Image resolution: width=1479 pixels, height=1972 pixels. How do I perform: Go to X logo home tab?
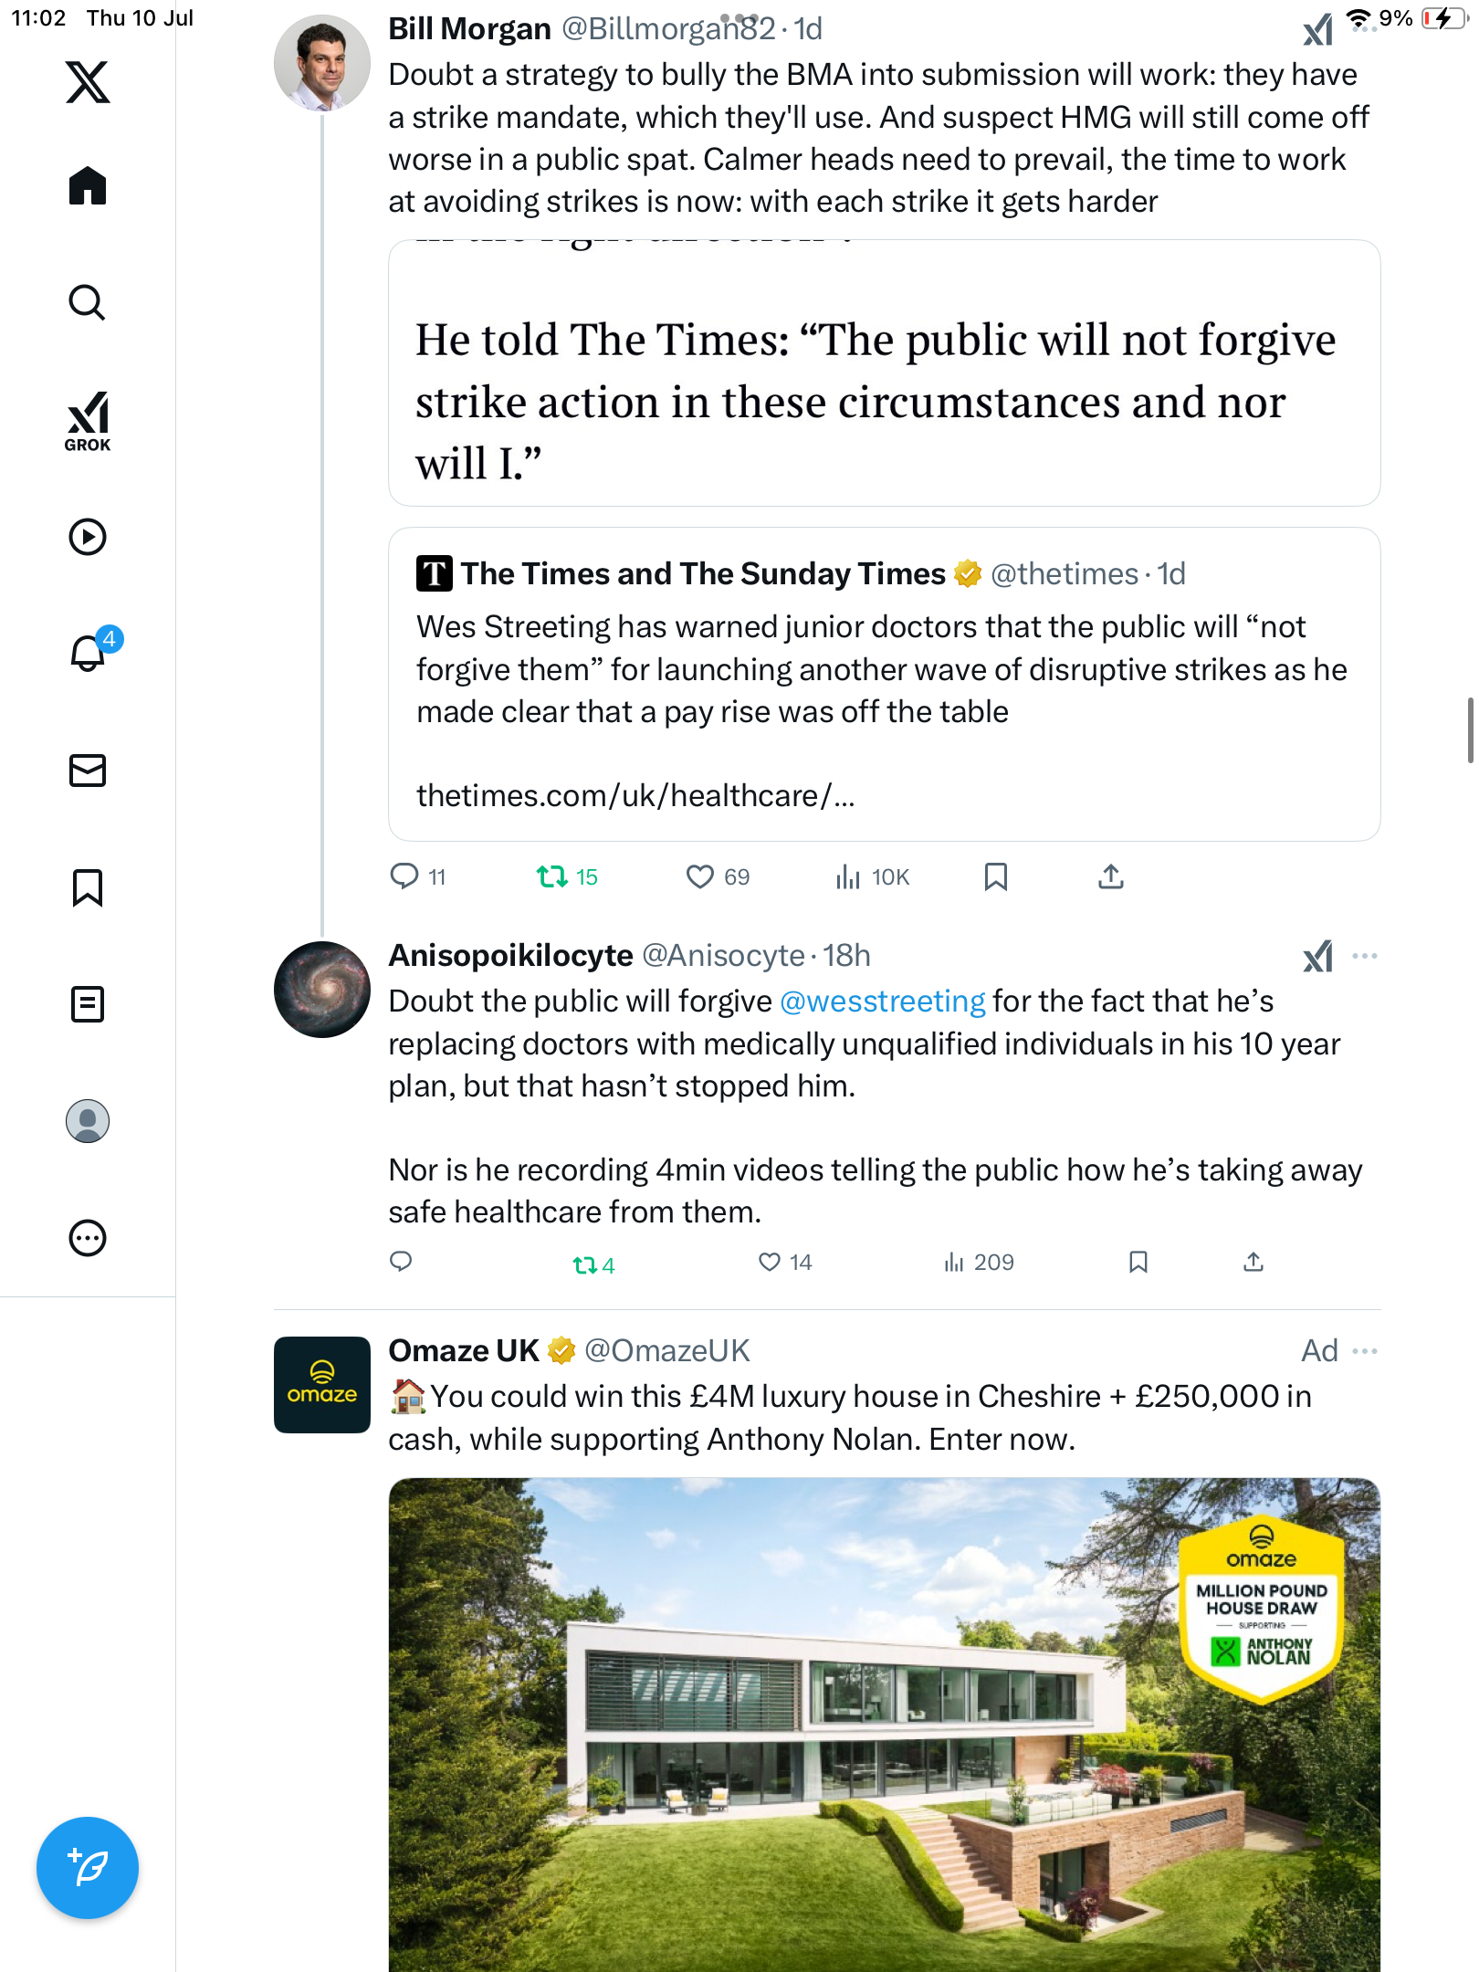(x=88, y=82)
